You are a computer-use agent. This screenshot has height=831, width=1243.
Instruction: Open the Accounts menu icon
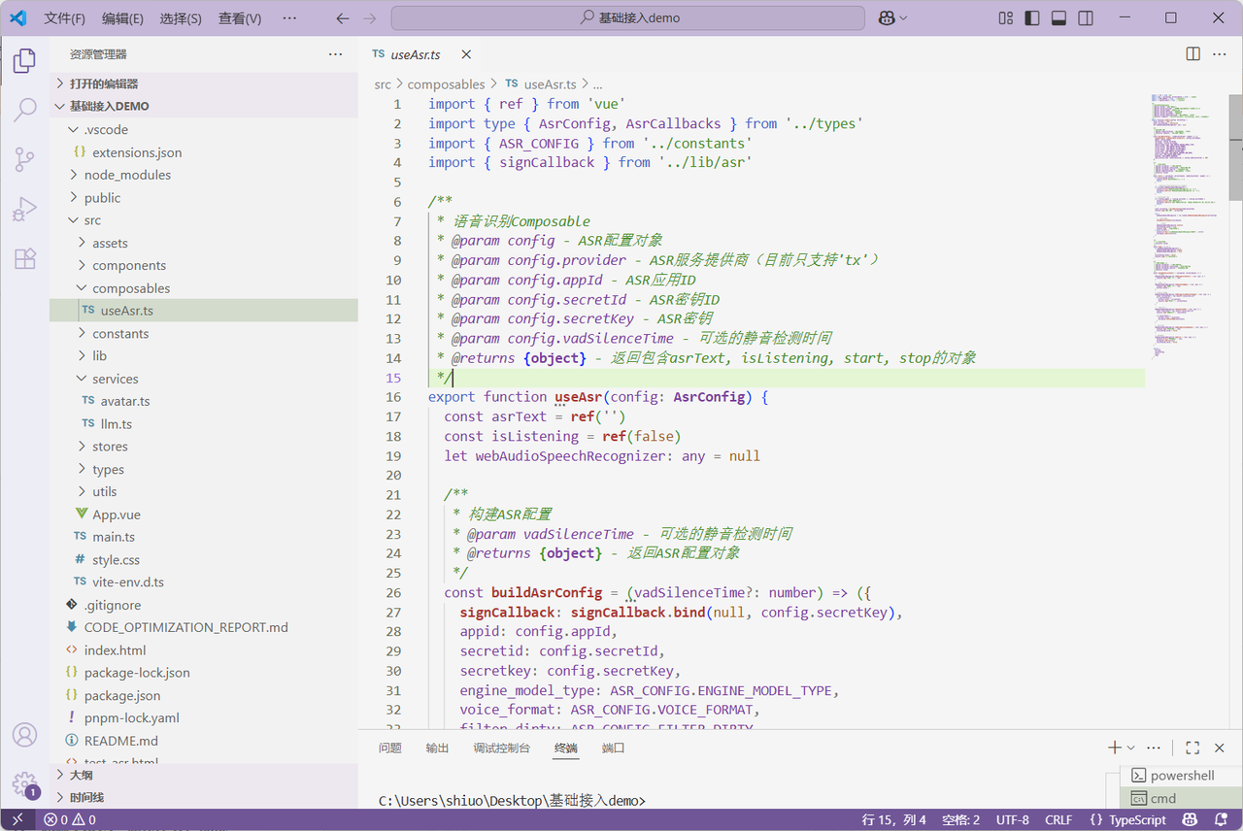click(x=25, y=735)
